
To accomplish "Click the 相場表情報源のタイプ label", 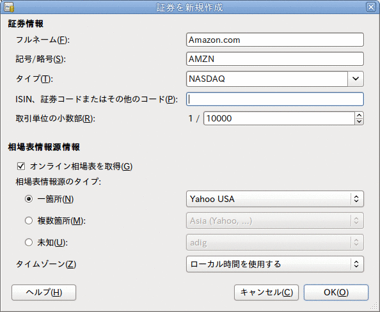I will [x=58, y=182].
